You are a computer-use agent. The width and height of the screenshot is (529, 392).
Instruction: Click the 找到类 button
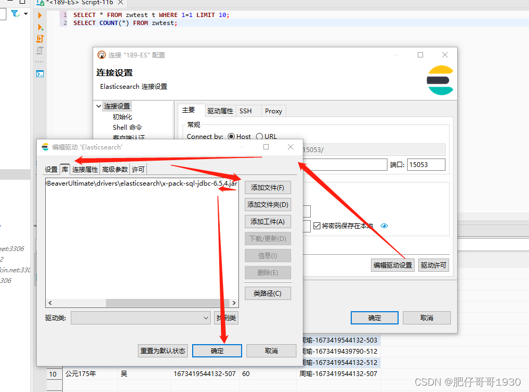click(226, 318)
